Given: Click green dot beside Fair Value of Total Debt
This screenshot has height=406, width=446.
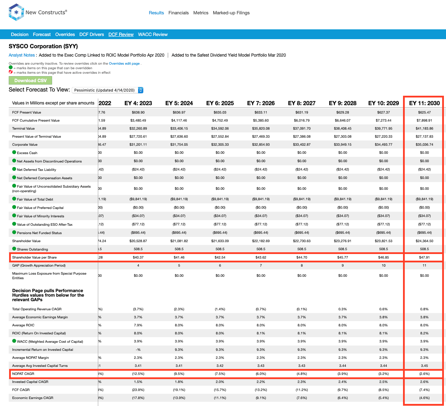Looking at the screenshot, I should pyautogui.click(x=14, y=199).
